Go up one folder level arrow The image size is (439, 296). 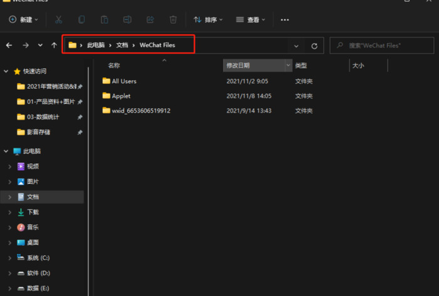[54, 45]
